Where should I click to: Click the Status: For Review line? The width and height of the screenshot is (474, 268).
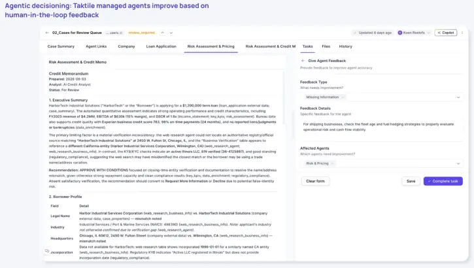pyautogui.click(x=64, y=90)
